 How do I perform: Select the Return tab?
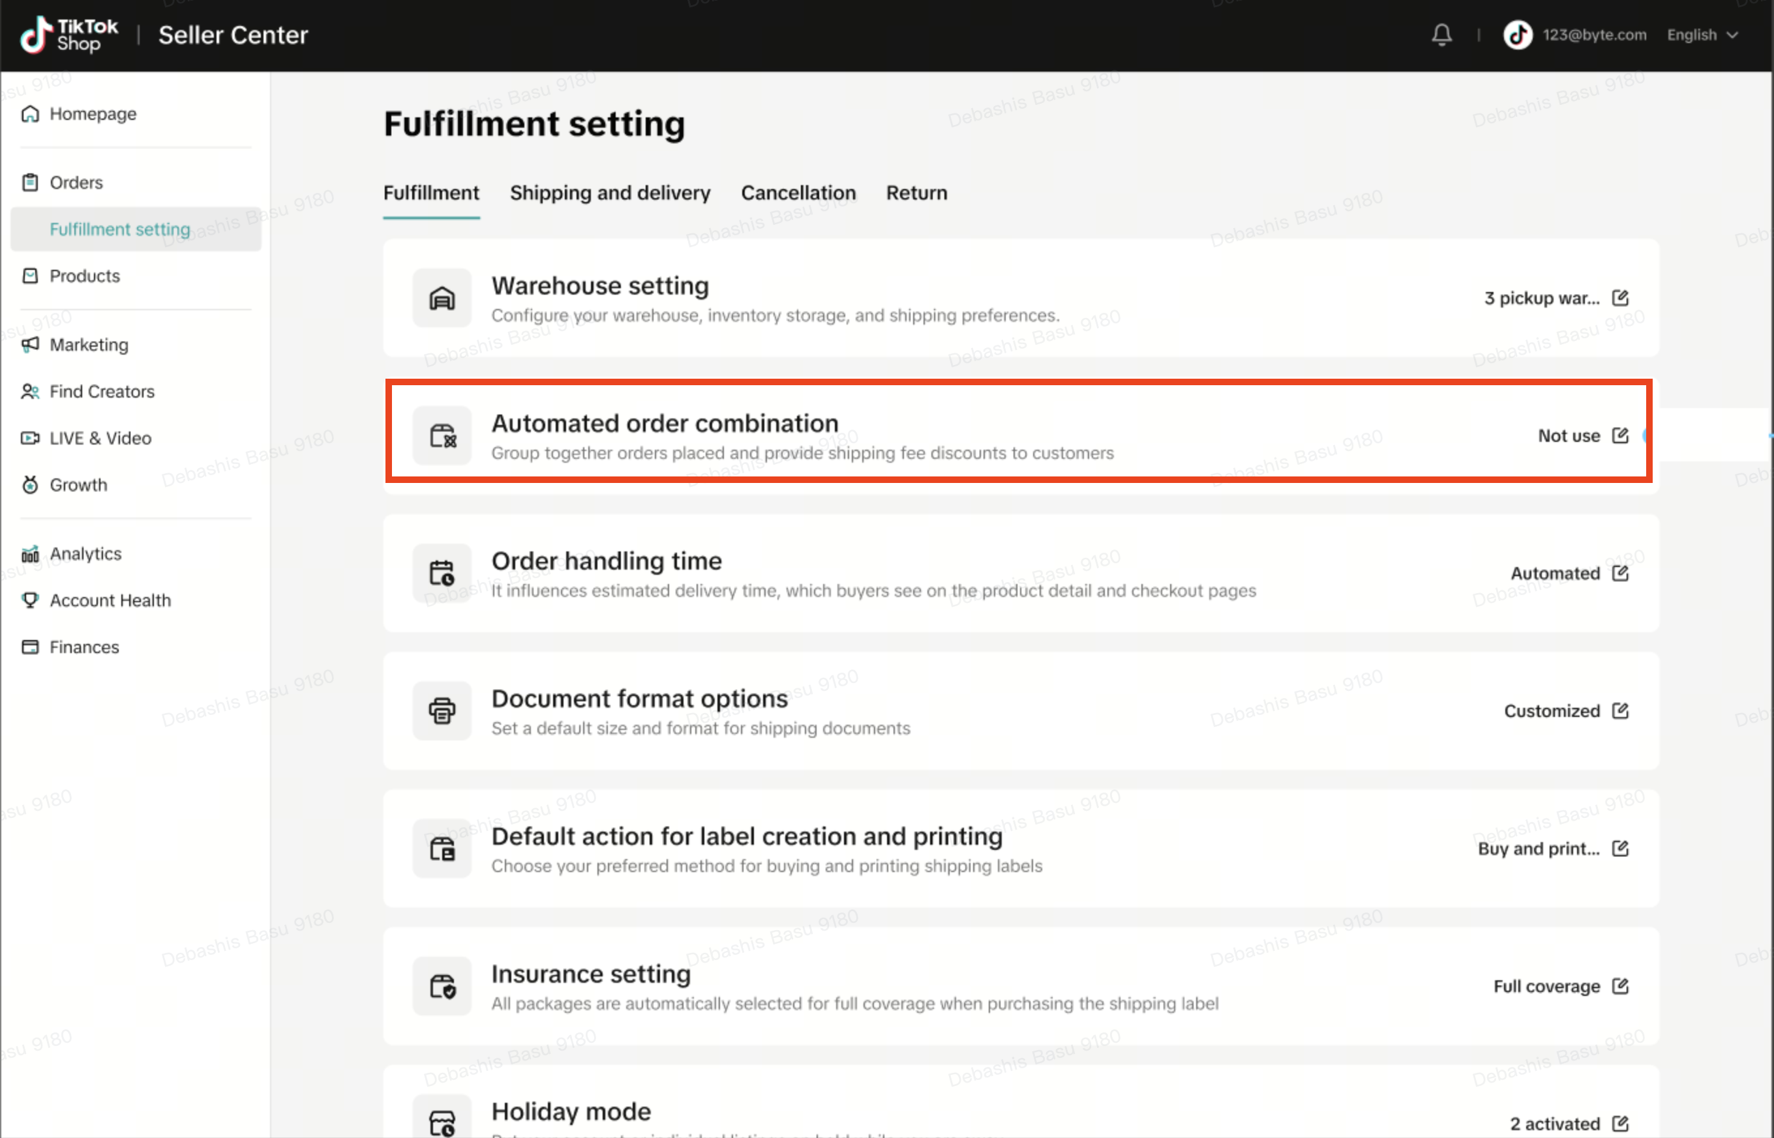[916, 193]
